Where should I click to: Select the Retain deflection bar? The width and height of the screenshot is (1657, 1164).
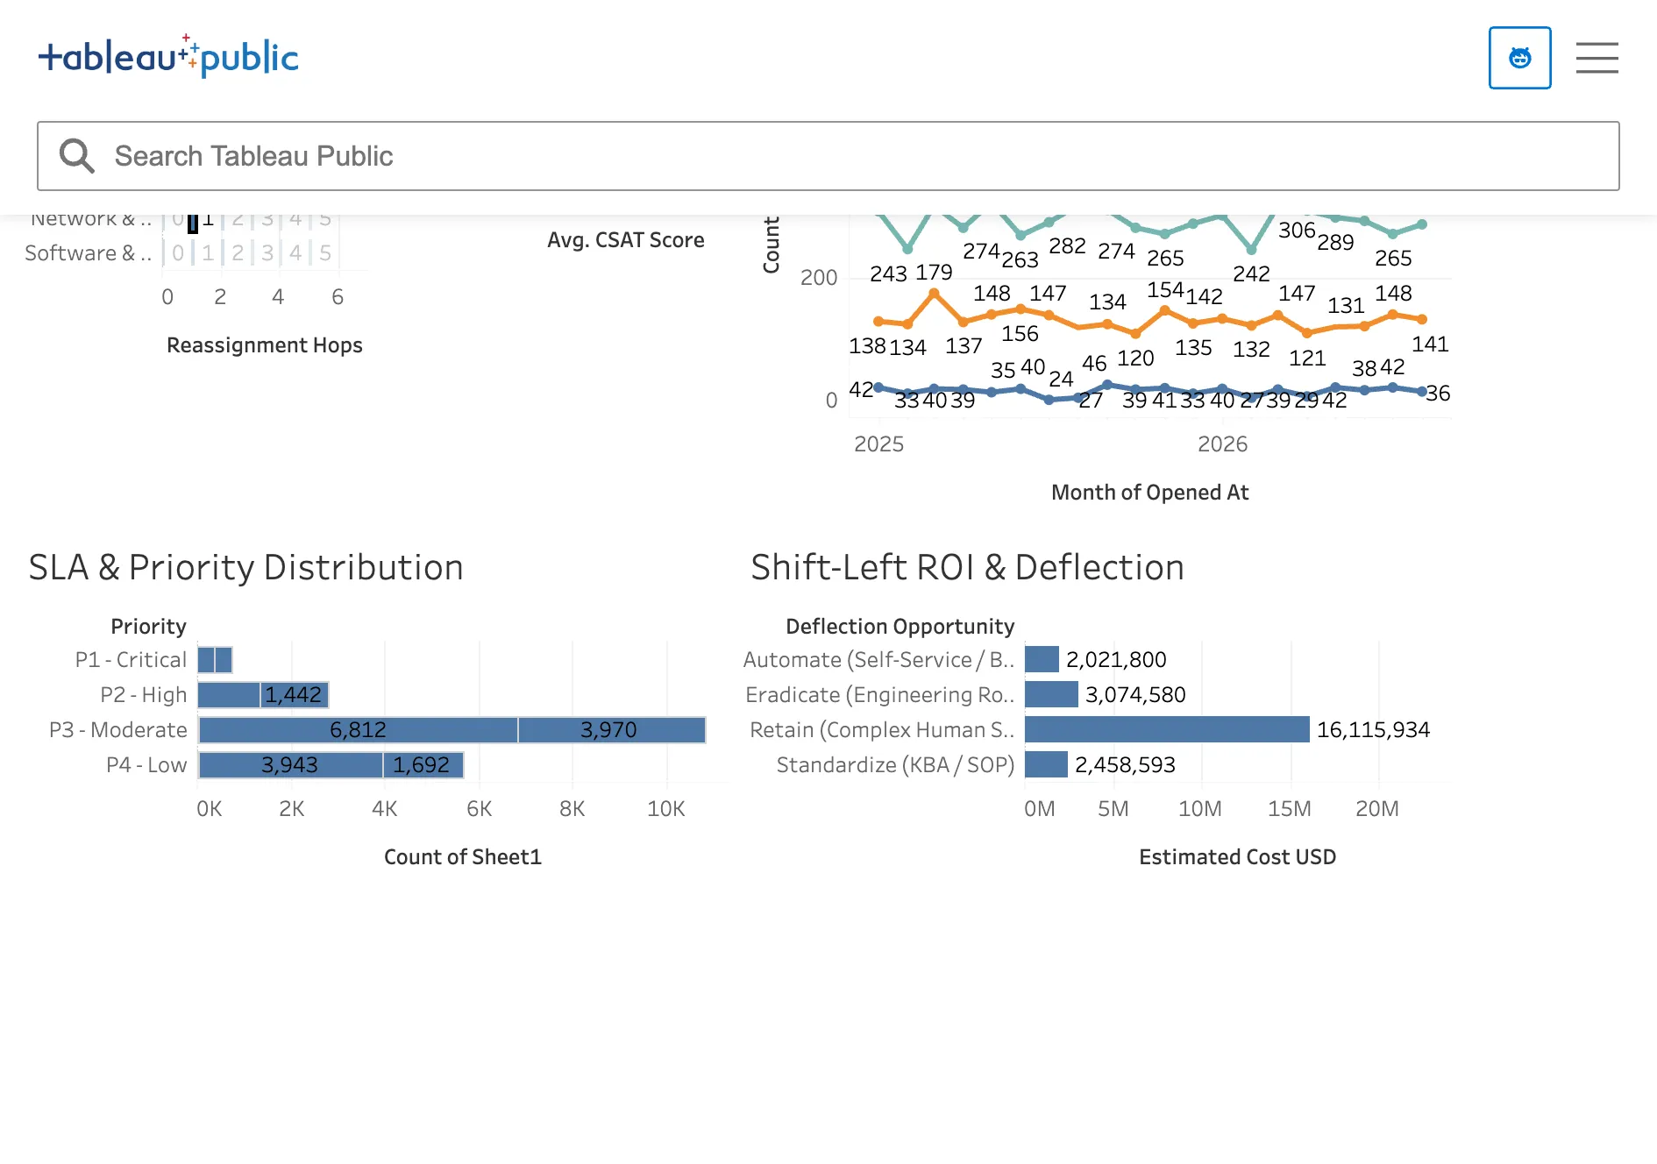(x=1167, y=729)
